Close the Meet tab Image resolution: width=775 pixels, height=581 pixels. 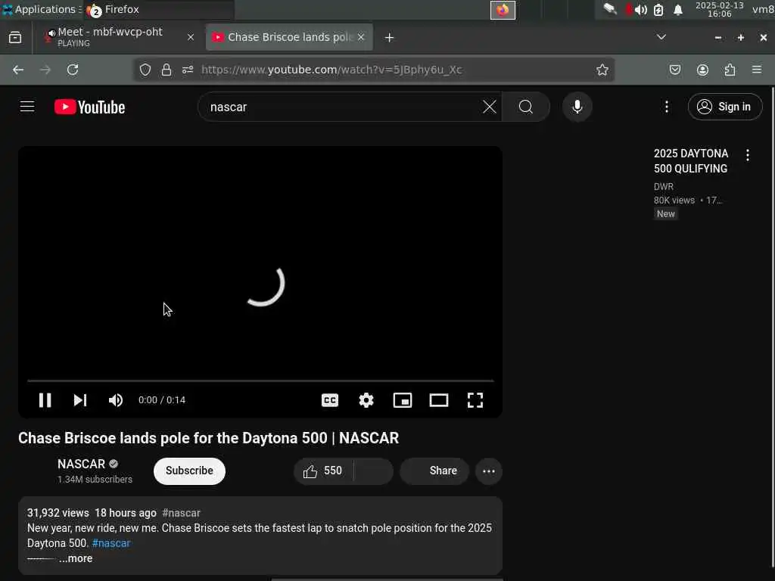click(190, 37)
